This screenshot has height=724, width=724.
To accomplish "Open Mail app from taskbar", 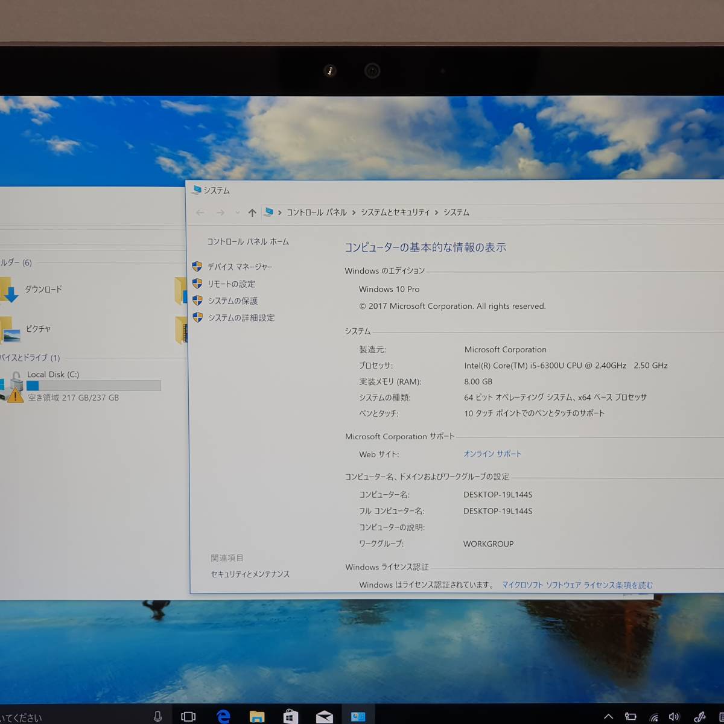I will (x=324, y=716).
